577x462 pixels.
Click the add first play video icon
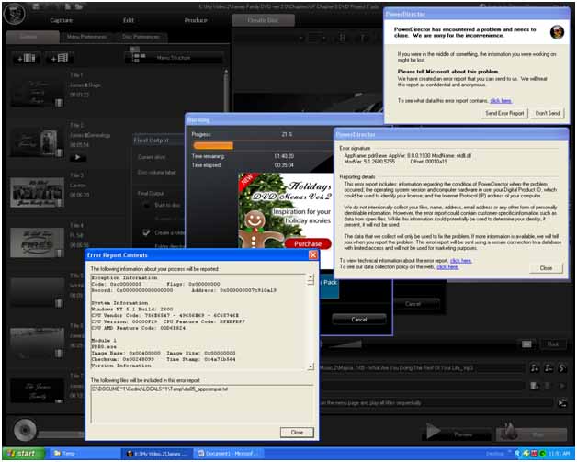click(x=535, y=386)
